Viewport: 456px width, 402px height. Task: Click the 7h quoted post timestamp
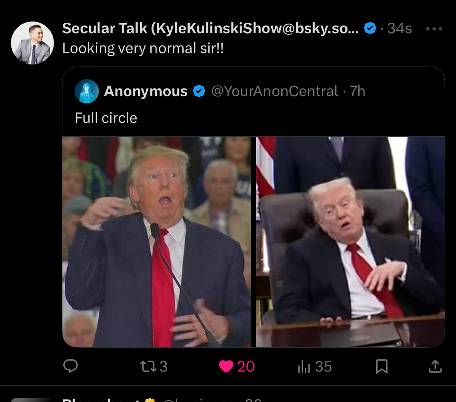coord(358,91)
